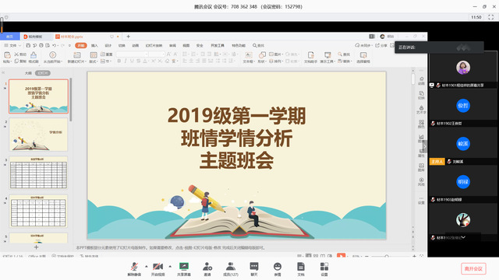
Task: Open the 插入 ribbon tab
Action: pos(94,45)
